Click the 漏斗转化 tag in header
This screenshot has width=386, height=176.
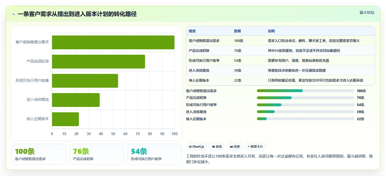click(x=367, y=12)
